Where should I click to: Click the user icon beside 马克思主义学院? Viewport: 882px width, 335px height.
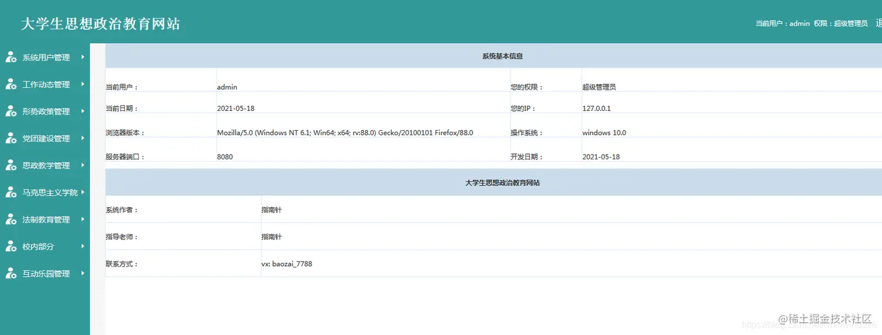10,192
